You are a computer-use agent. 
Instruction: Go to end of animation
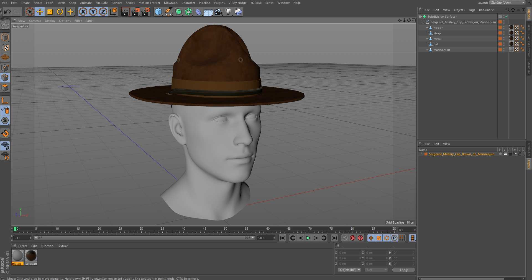[334, 238]
